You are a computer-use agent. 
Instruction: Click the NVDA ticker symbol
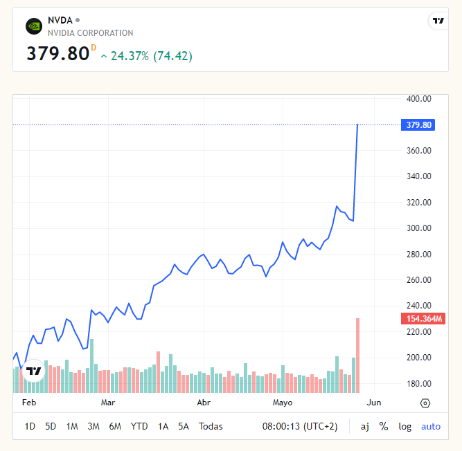60,20
